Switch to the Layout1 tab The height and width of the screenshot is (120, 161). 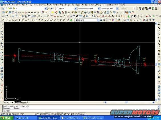24,102
